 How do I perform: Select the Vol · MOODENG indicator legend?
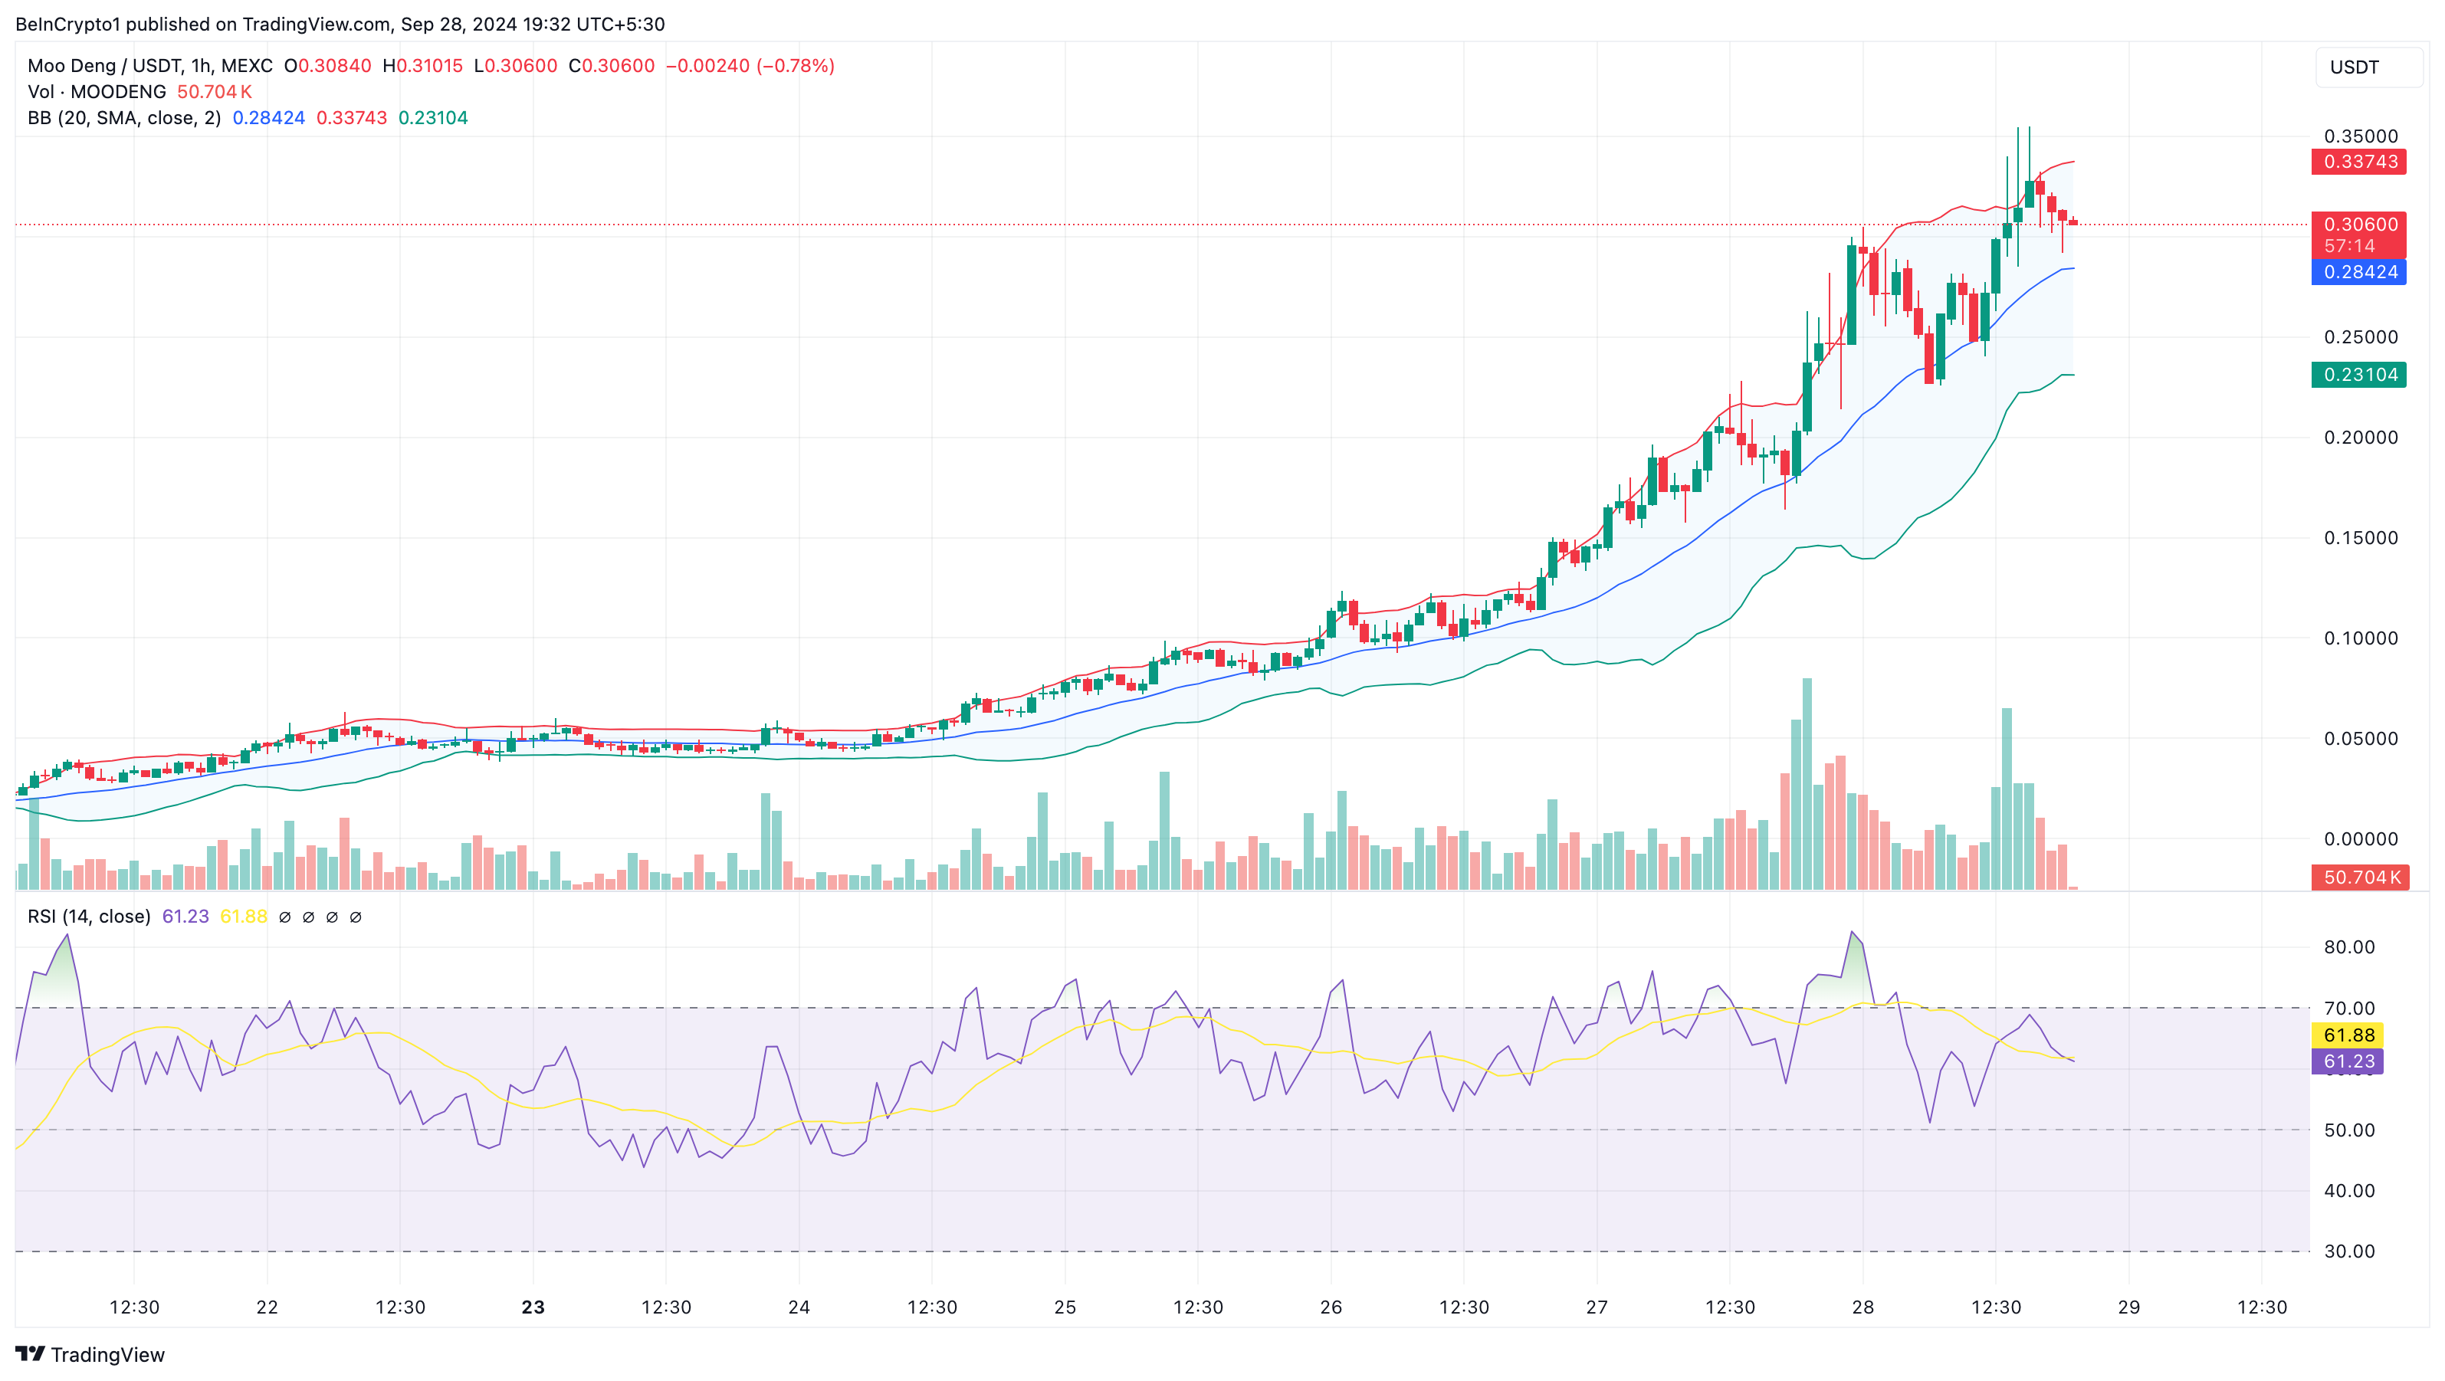pos(97,92)
